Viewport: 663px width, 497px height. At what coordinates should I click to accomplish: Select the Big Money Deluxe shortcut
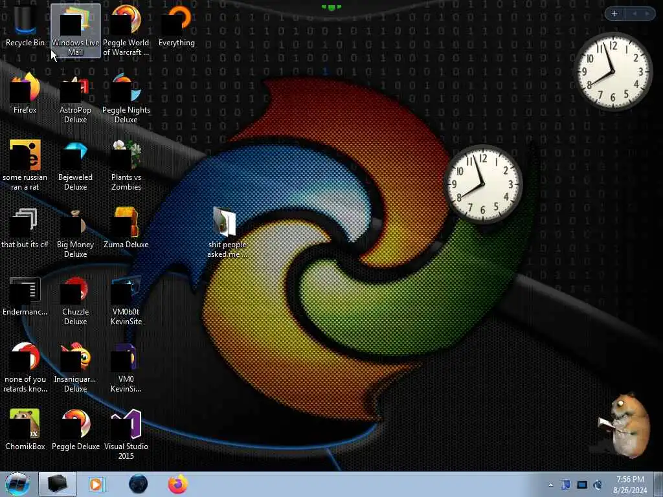pyautogui.click(x=75, y=232)
